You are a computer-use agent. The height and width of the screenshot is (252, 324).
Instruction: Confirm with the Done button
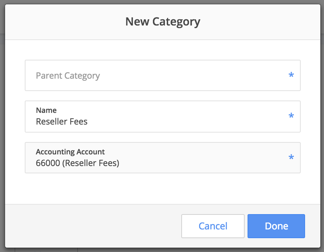pyautogui.click(x=276, y=226)
